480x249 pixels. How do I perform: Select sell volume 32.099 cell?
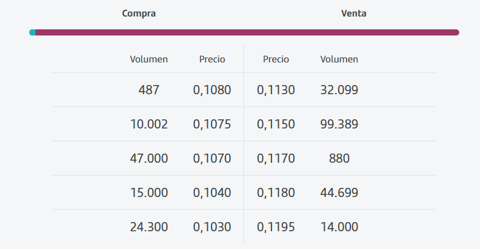[339, 90]
